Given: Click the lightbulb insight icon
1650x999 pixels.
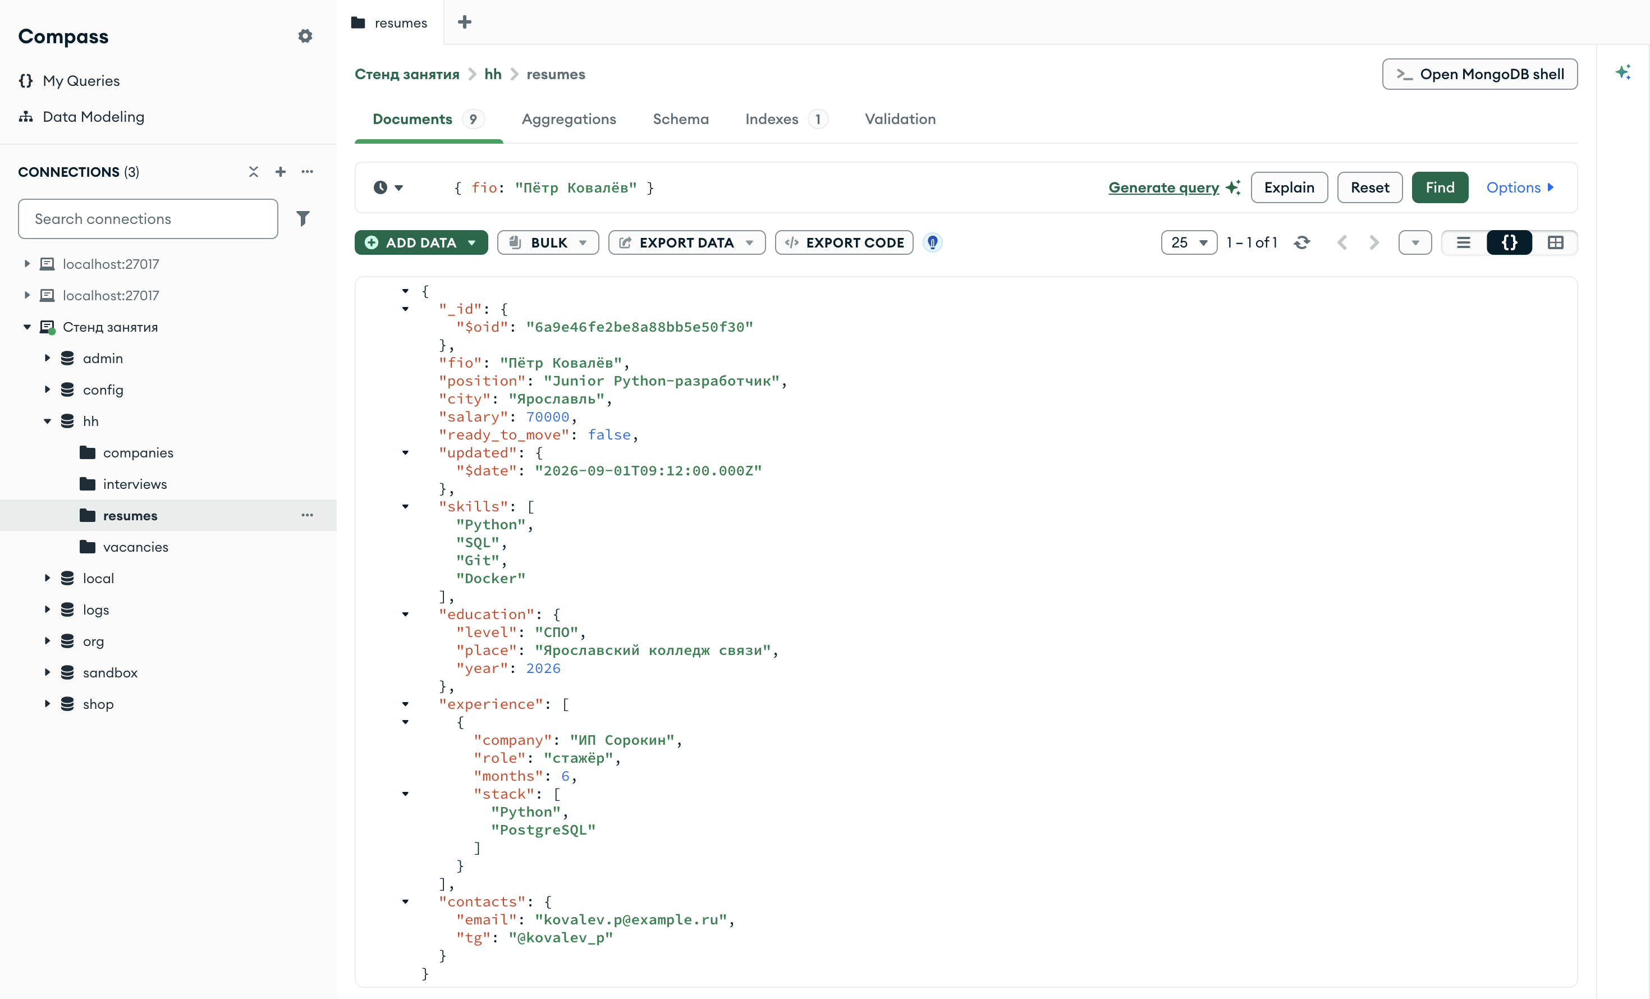Looking at the screenshot, I should coord(932,243).
